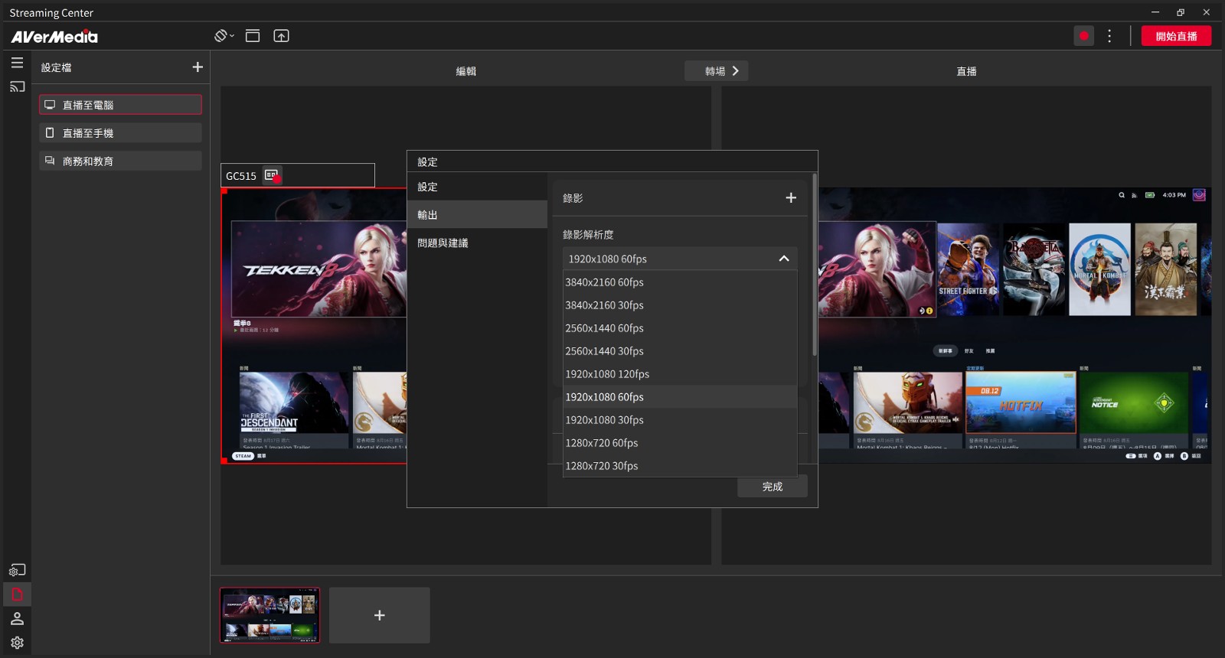Choose 1920x1080 120fps resolution
The width and height of the screenshot is (1225, 658).
(x=680, y=374)
